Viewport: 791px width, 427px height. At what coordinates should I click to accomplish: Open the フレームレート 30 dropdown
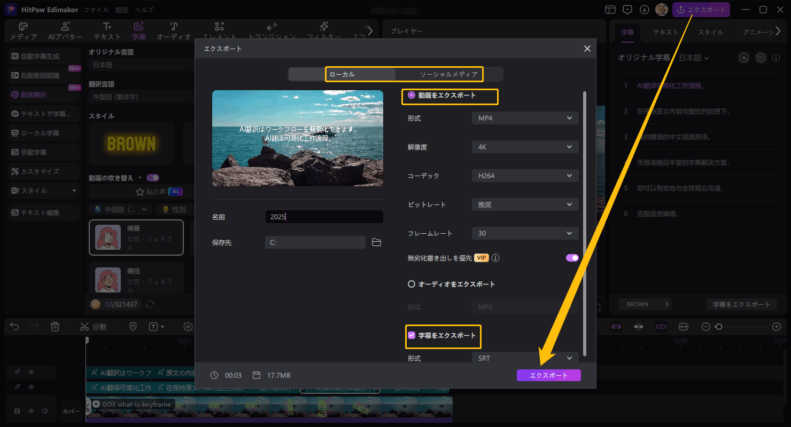524,233
